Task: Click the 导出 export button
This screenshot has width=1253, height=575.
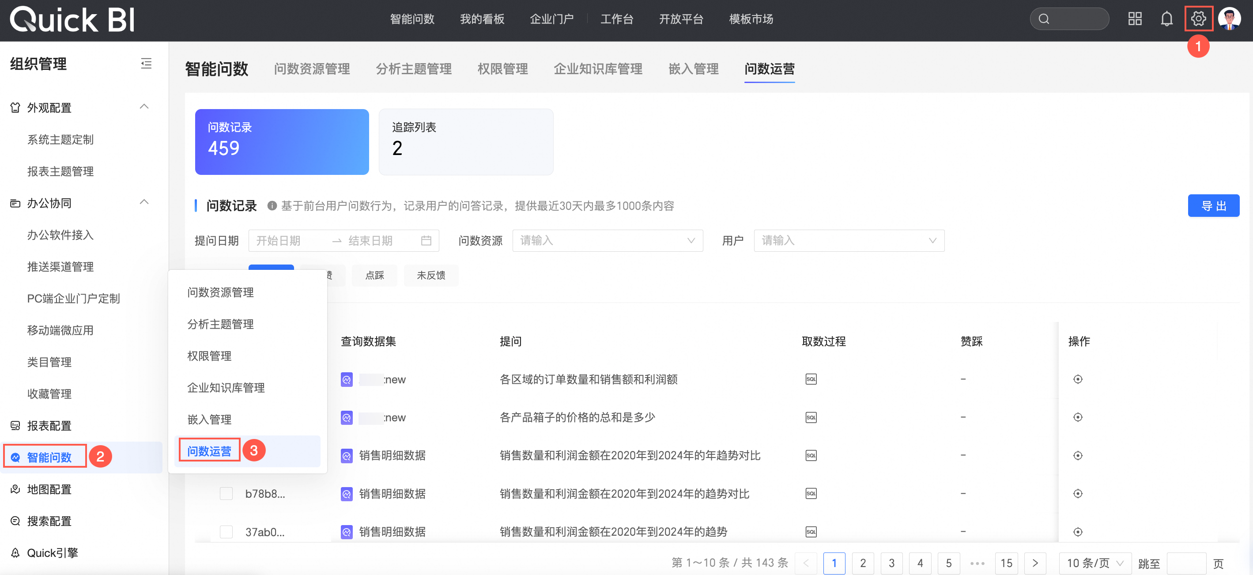Action: [1213, 206]
